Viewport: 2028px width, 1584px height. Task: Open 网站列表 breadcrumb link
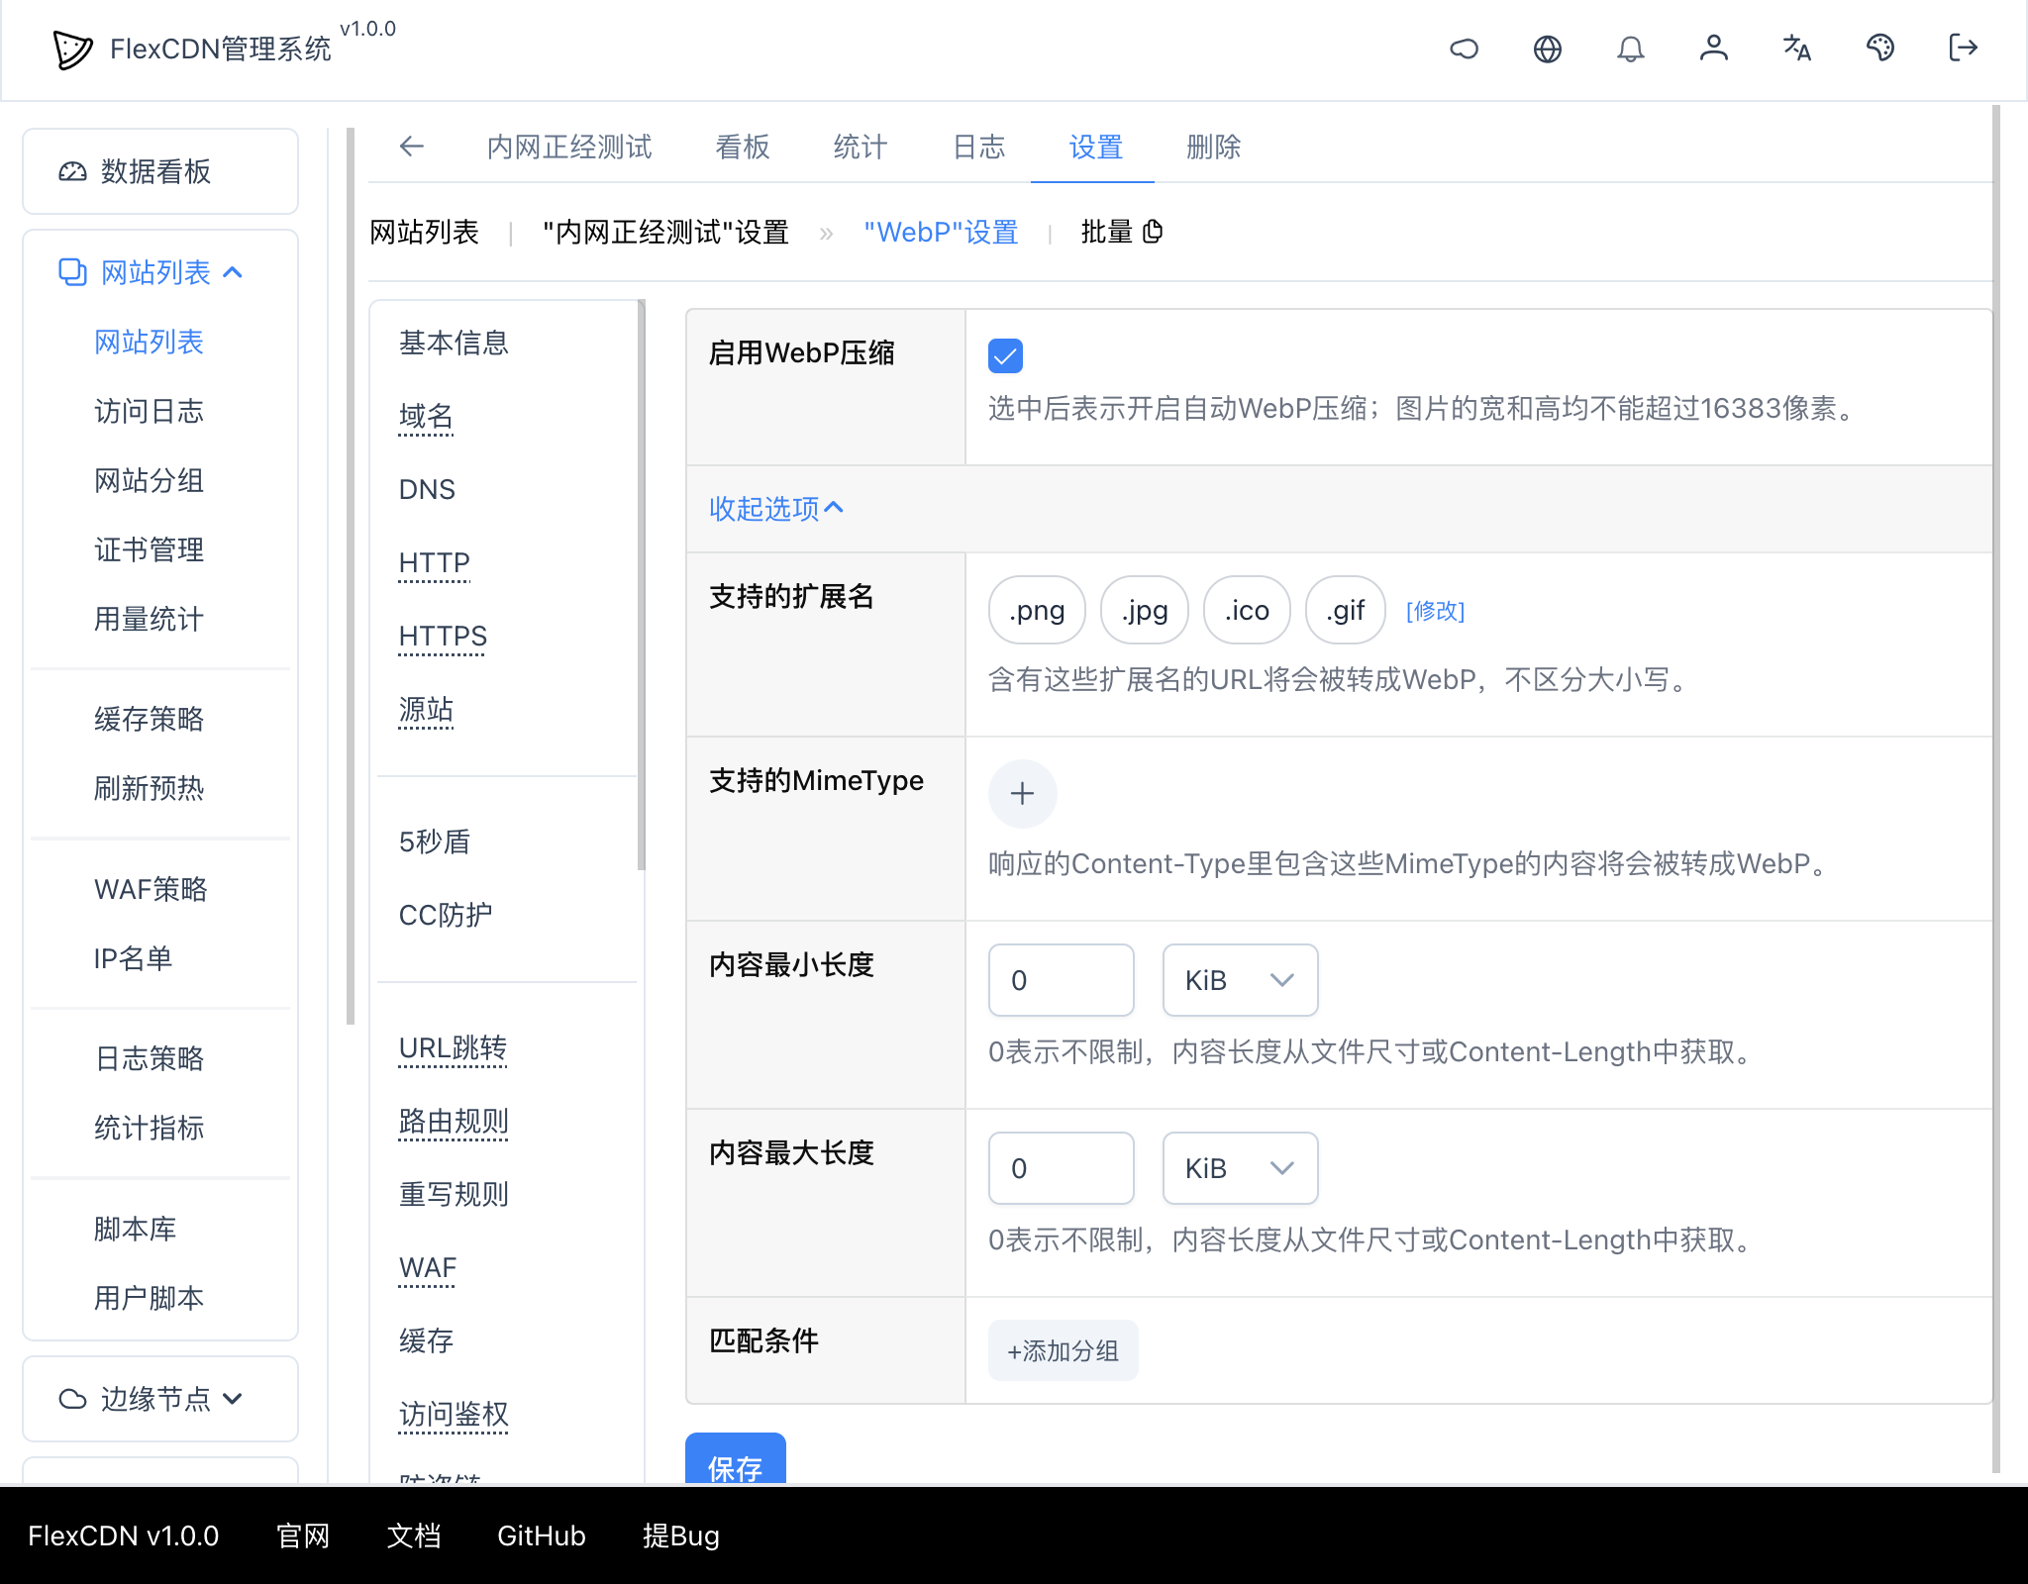[424, 232]
